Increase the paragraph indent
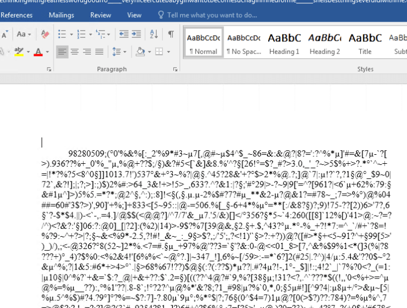 pos(136,34)
